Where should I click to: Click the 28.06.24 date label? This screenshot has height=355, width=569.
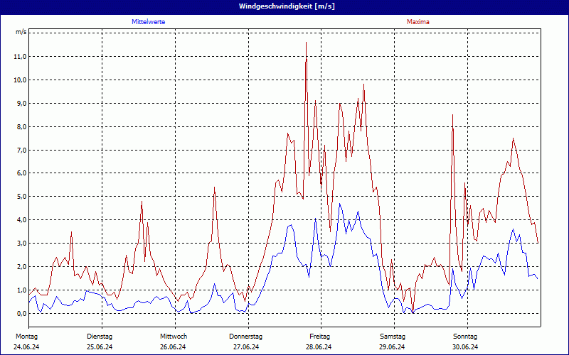[x=319, y=347]
